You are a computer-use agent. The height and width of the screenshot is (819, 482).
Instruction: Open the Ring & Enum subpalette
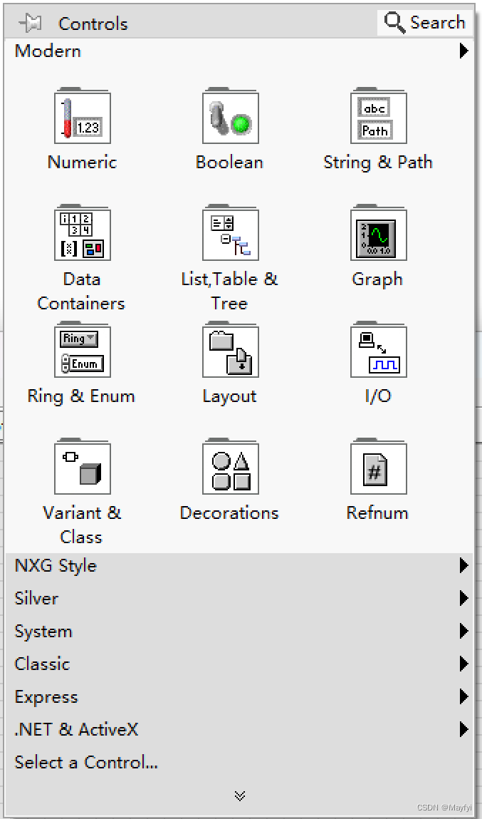(x=83, y=350)
